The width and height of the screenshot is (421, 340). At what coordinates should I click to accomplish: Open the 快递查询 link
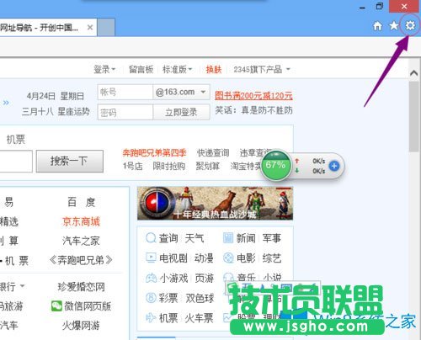click(x=213, y=152)
